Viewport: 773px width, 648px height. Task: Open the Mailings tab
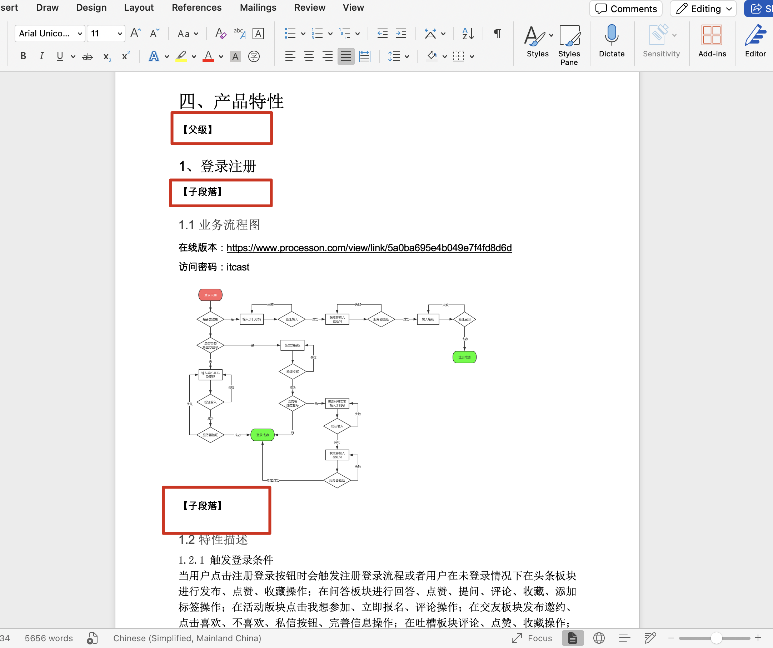(258, 8)
